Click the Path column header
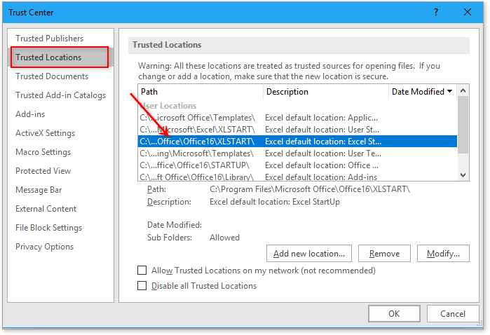Screen dimensions: 490x335 click(200, 92)
